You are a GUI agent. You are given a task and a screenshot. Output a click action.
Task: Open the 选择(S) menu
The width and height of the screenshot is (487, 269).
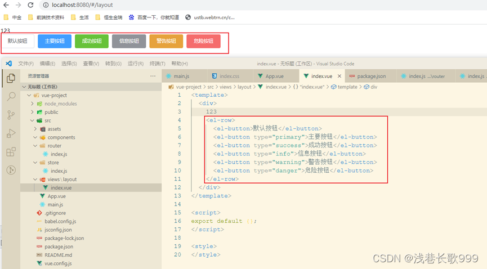[x=69, y=64]
